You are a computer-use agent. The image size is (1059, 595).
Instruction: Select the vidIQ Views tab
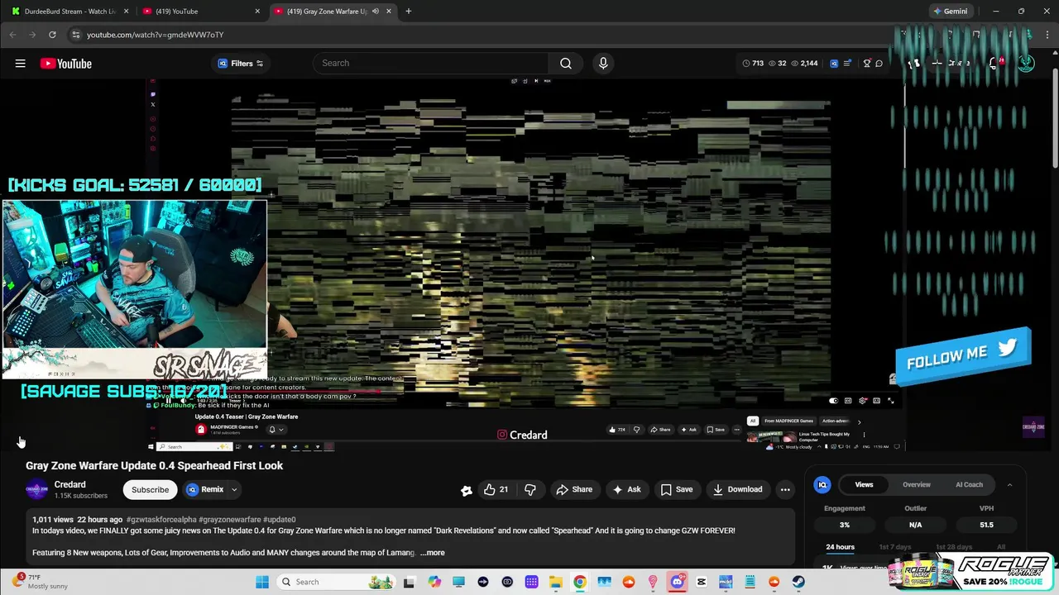point(864,484)
